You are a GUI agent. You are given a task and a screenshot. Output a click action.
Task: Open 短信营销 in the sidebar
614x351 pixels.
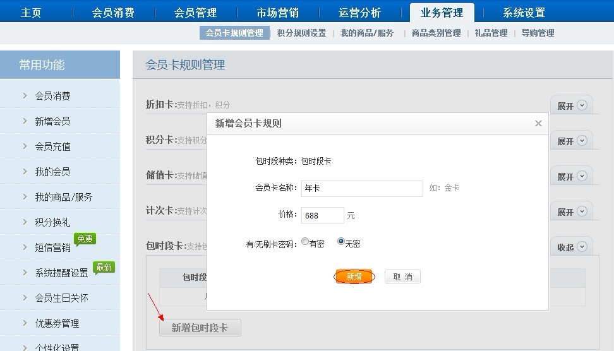point(52,247)
